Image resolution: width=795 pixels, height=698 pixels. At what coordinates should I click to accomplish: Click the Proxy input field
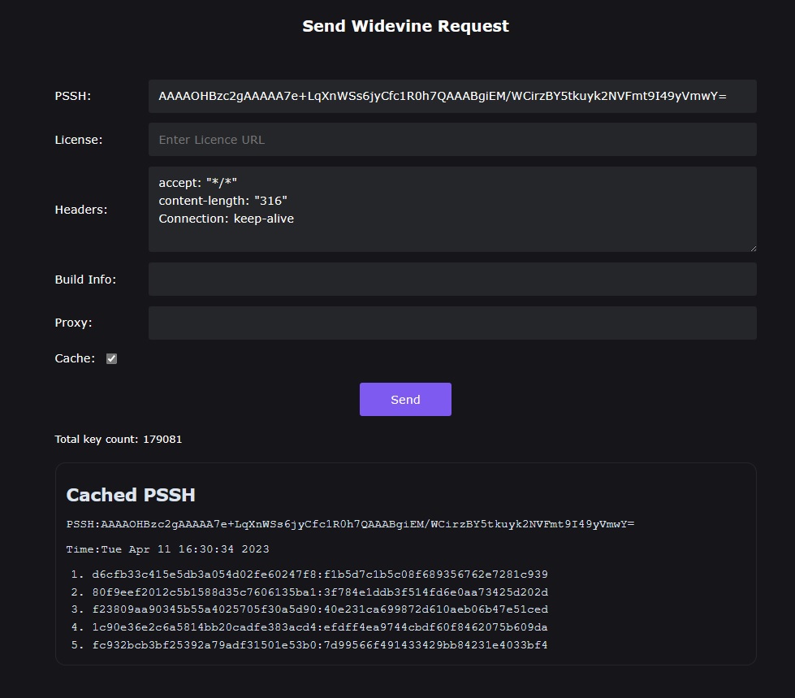point(452,323)
